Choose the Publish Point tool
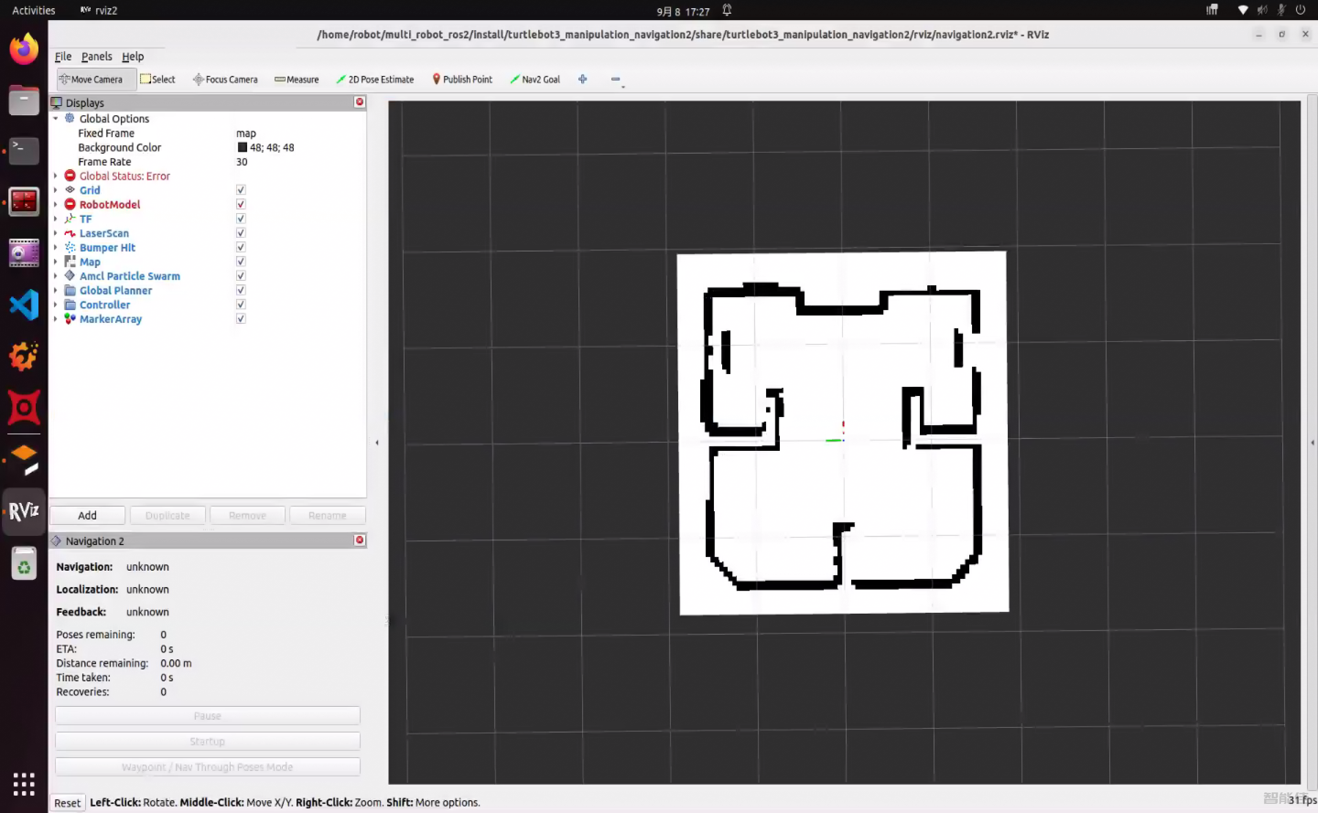Screen dimensions: 1318x813 click(462, 80)
